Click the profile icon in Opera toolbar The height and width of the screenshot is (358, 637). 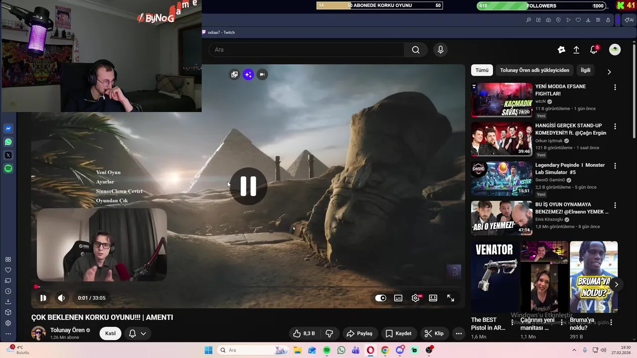pos(608,20)
